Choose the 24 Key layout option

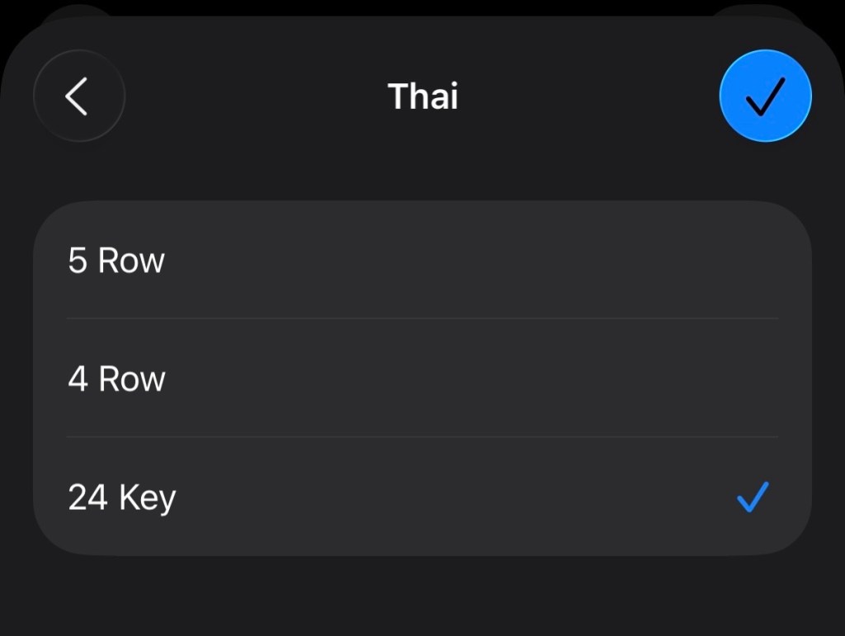[x=421, y=497]
